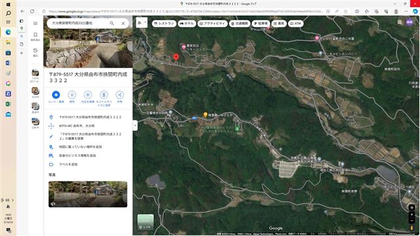This screenshot has width=420, height=236.
Task: Select the Pharmacy filter chip
Action: click(279, 24)
